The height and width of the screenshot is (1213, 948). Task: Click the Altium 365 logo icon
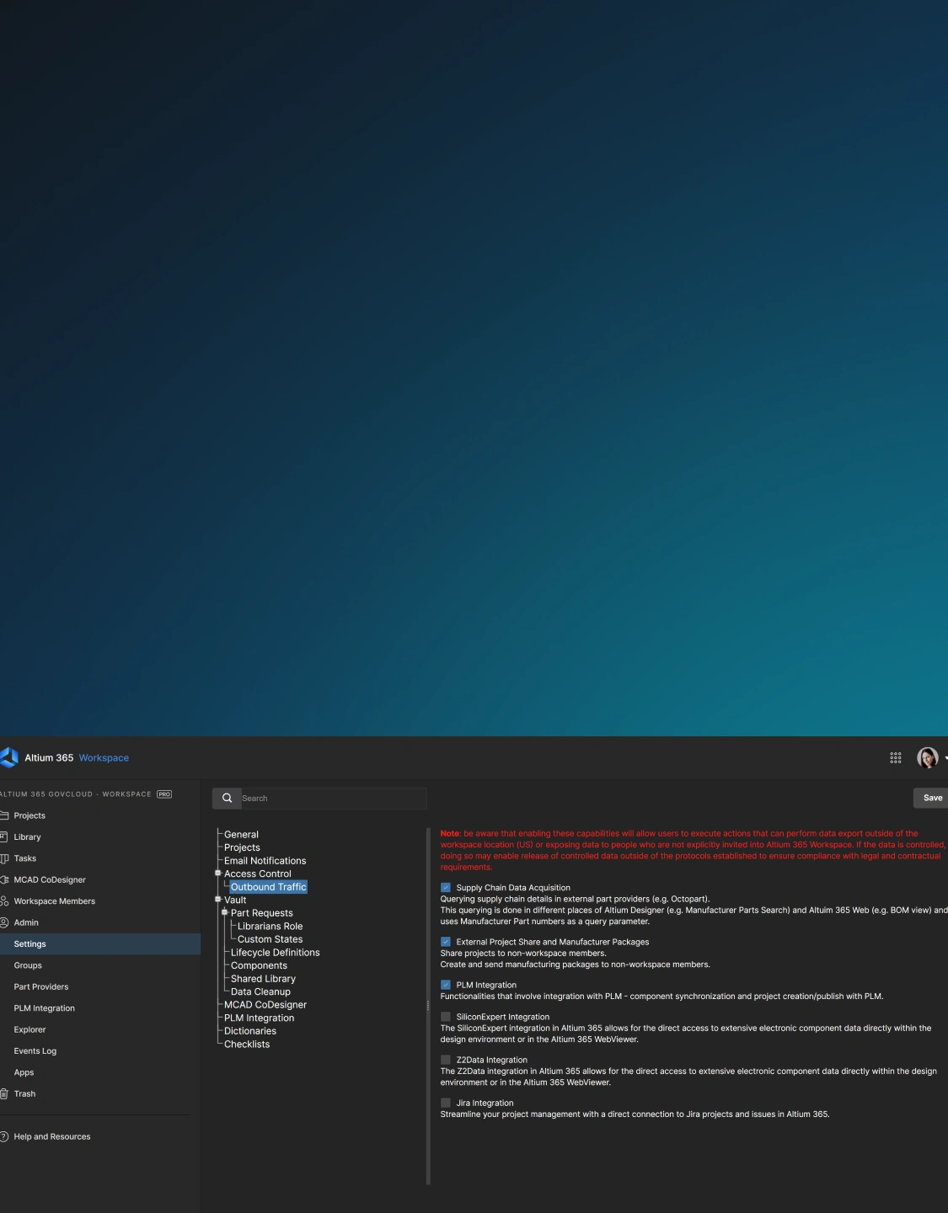tap(9, 757)
